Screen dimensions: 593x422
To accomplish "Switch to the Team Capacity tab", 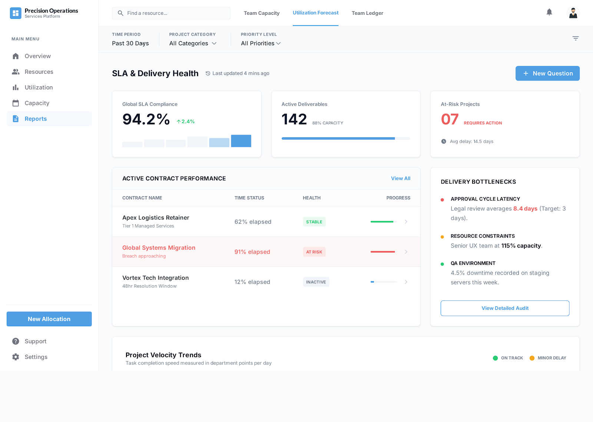I will tap(262, 13).
